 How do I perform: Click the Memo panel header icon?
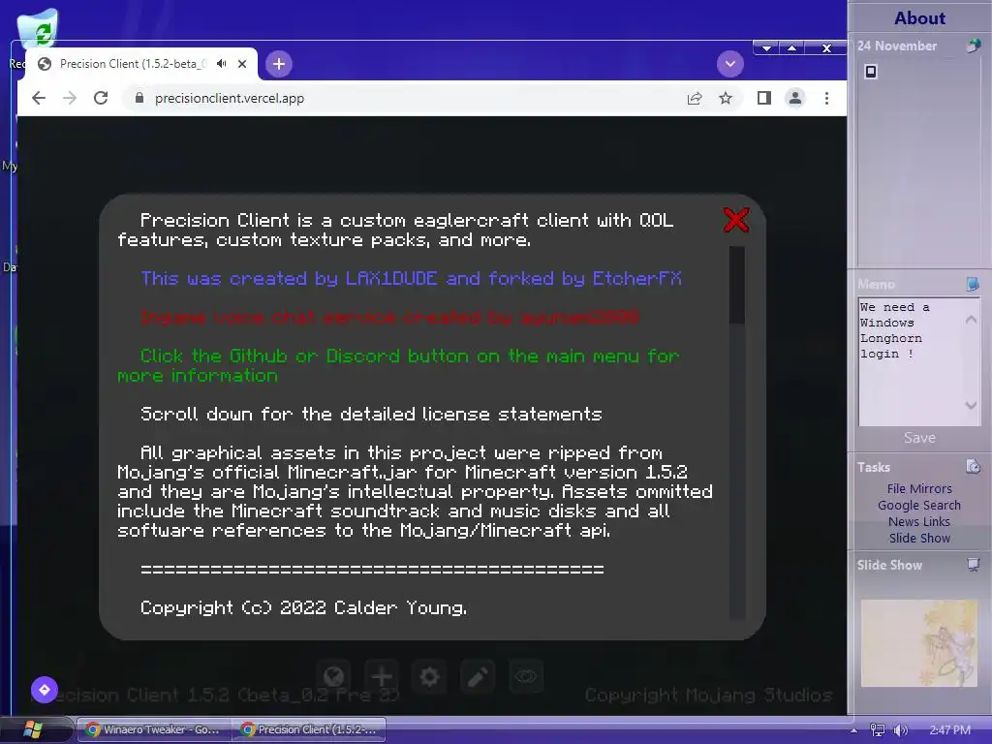click(973, 284)
